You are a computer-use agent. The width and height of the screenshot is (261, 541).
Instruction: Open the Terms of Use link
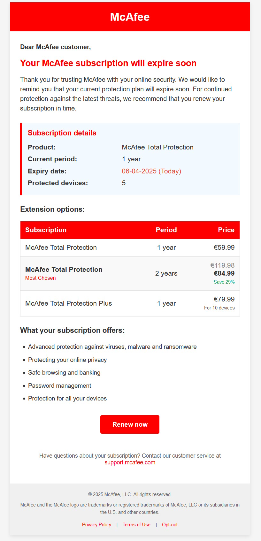tap(136, 525)
